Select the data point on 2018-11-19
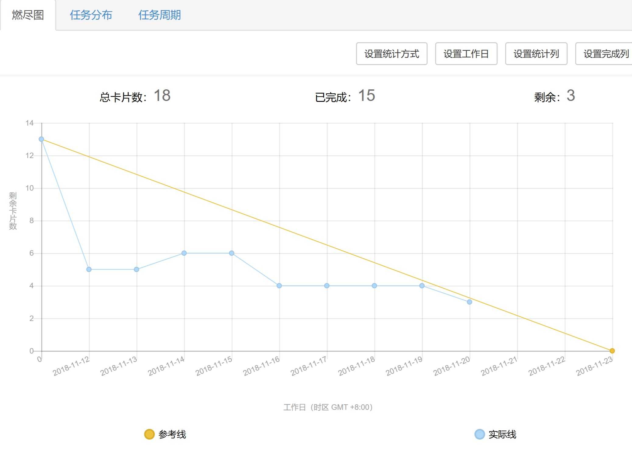This screenshot has height=456, width=632. [x=422, y=286]
